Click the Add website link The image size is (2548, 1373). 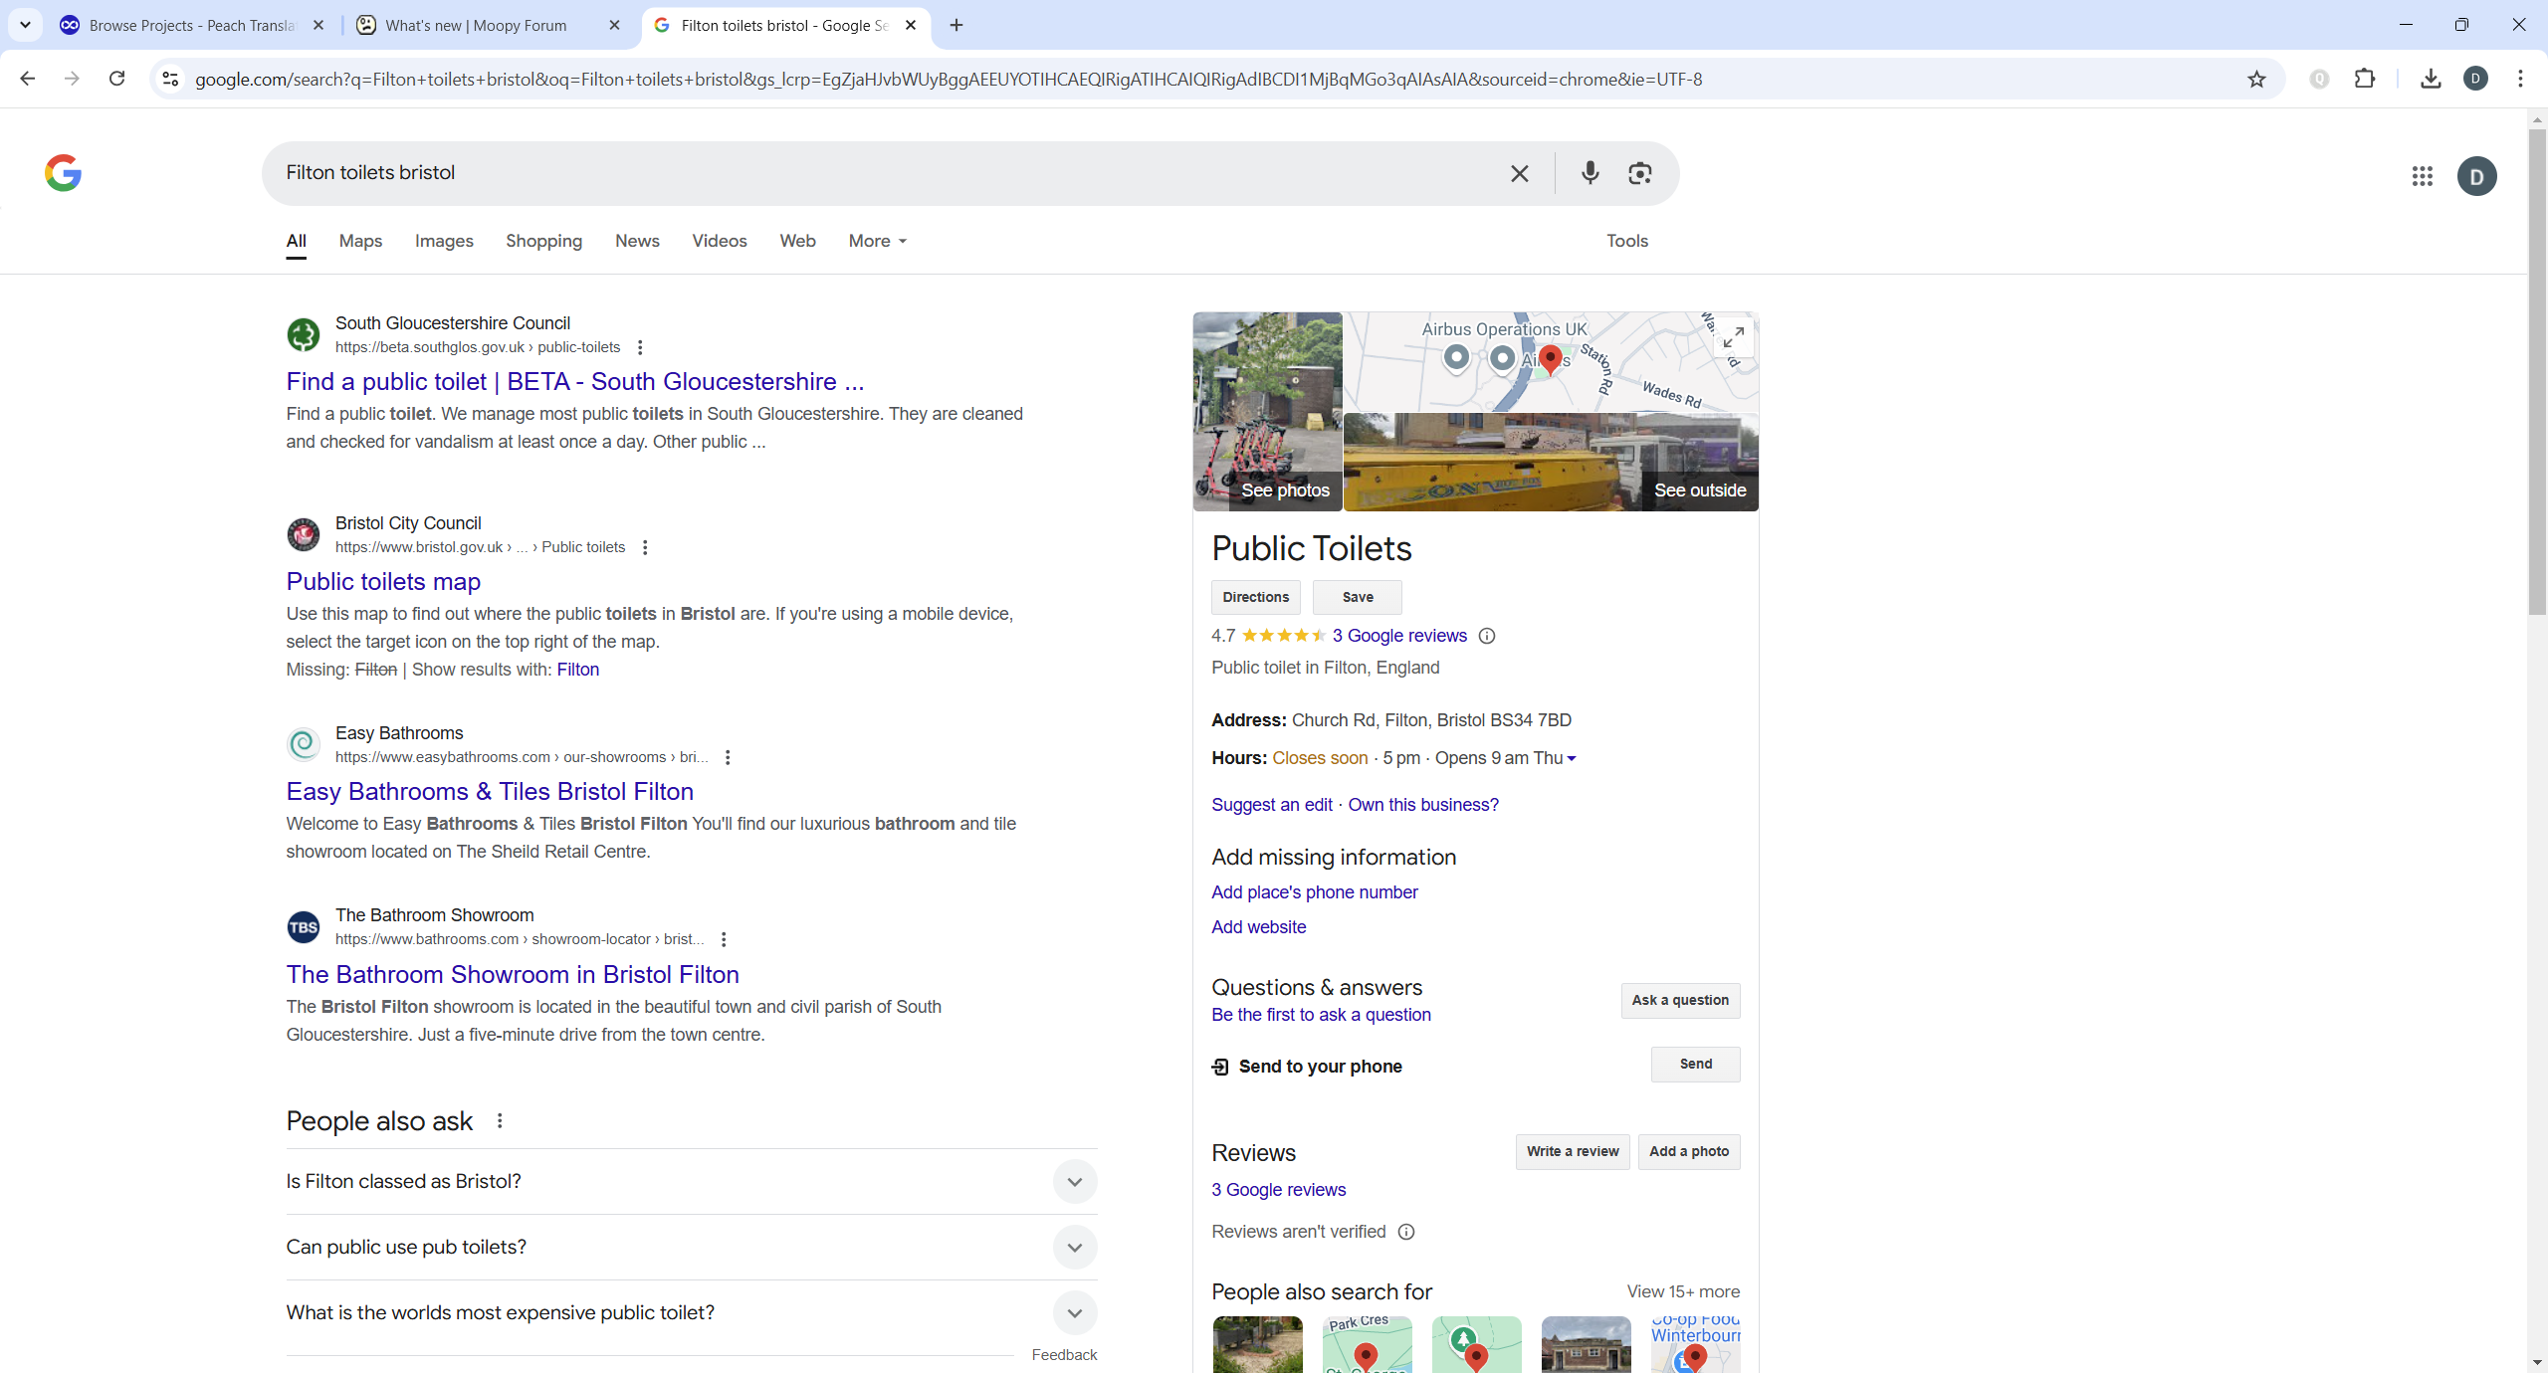pos(1258,927)
